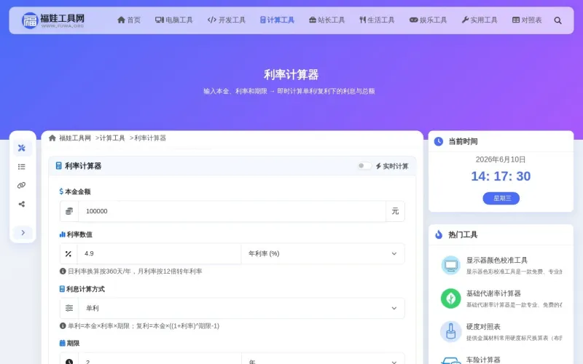Open 计算工具 menu
This screenshot has height=364, width=583.
277,20
